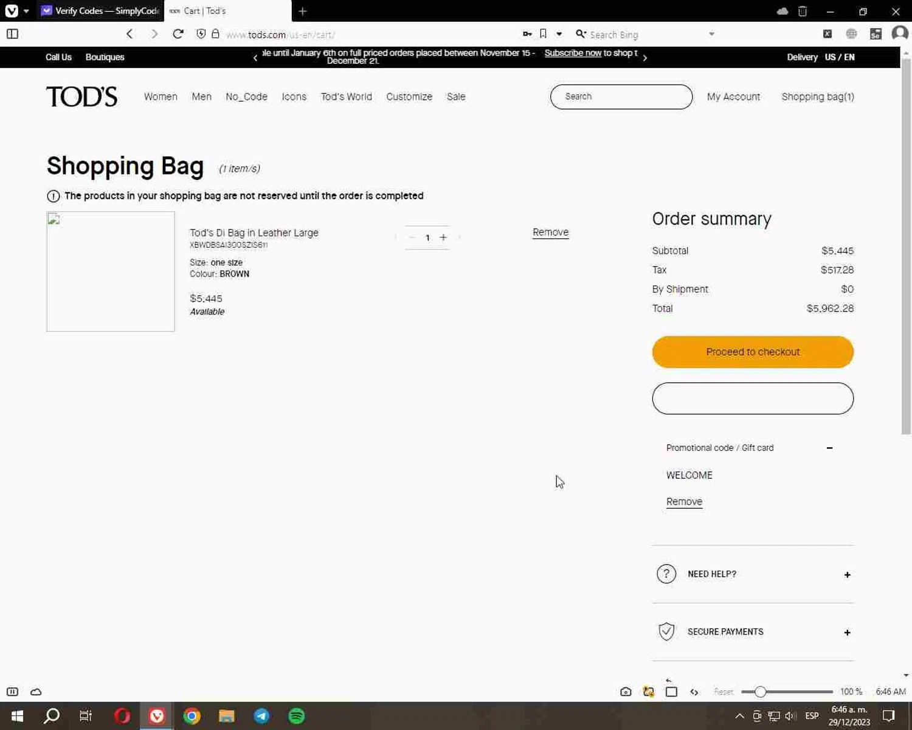Open the Women menu
Screen dimensions: 912x730
(161, 97)
